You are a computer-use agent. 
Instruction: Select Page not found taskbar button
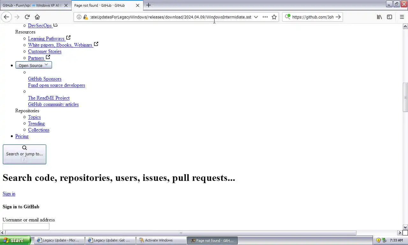tap(212, 240)
